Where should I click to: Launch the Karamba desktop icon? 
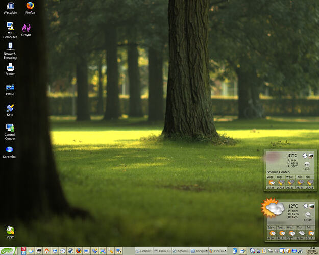[9, 152]
